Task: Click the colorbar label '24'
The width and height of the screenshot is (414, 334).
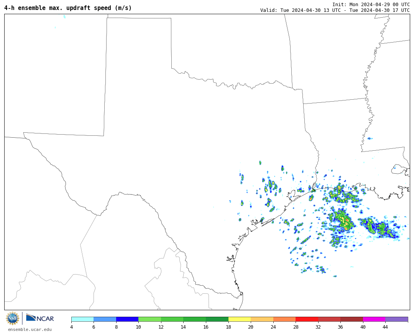Action: click(273, 327)
